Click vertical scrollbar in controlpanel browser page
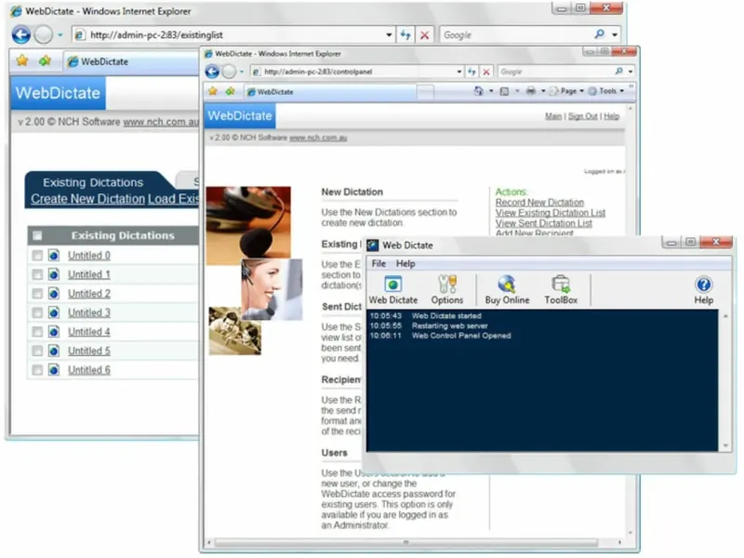Viewport: 744px width, 558px height. point(631,320)
